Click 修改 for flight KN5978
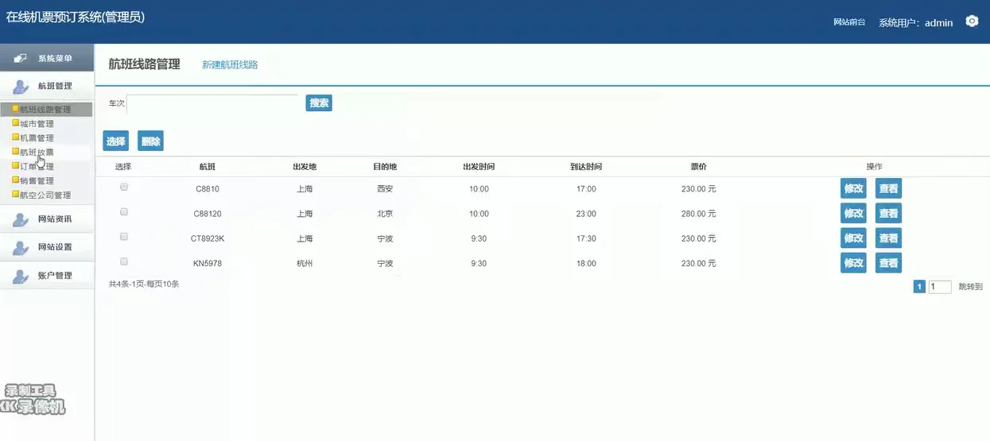Image resolution: width=990 pixels, height=441 pixels. pyautogui.click(x=853, y=262)
